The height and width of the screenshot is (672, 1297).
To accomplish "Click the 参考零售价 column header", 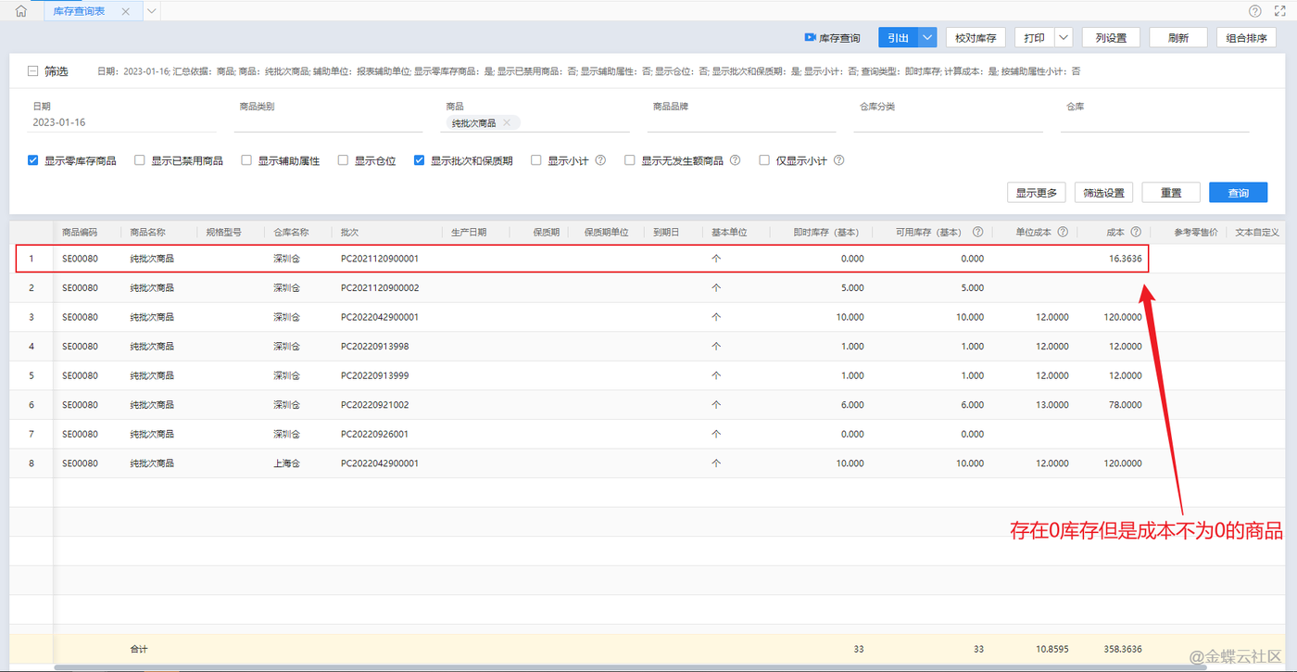I will 1196,232.
